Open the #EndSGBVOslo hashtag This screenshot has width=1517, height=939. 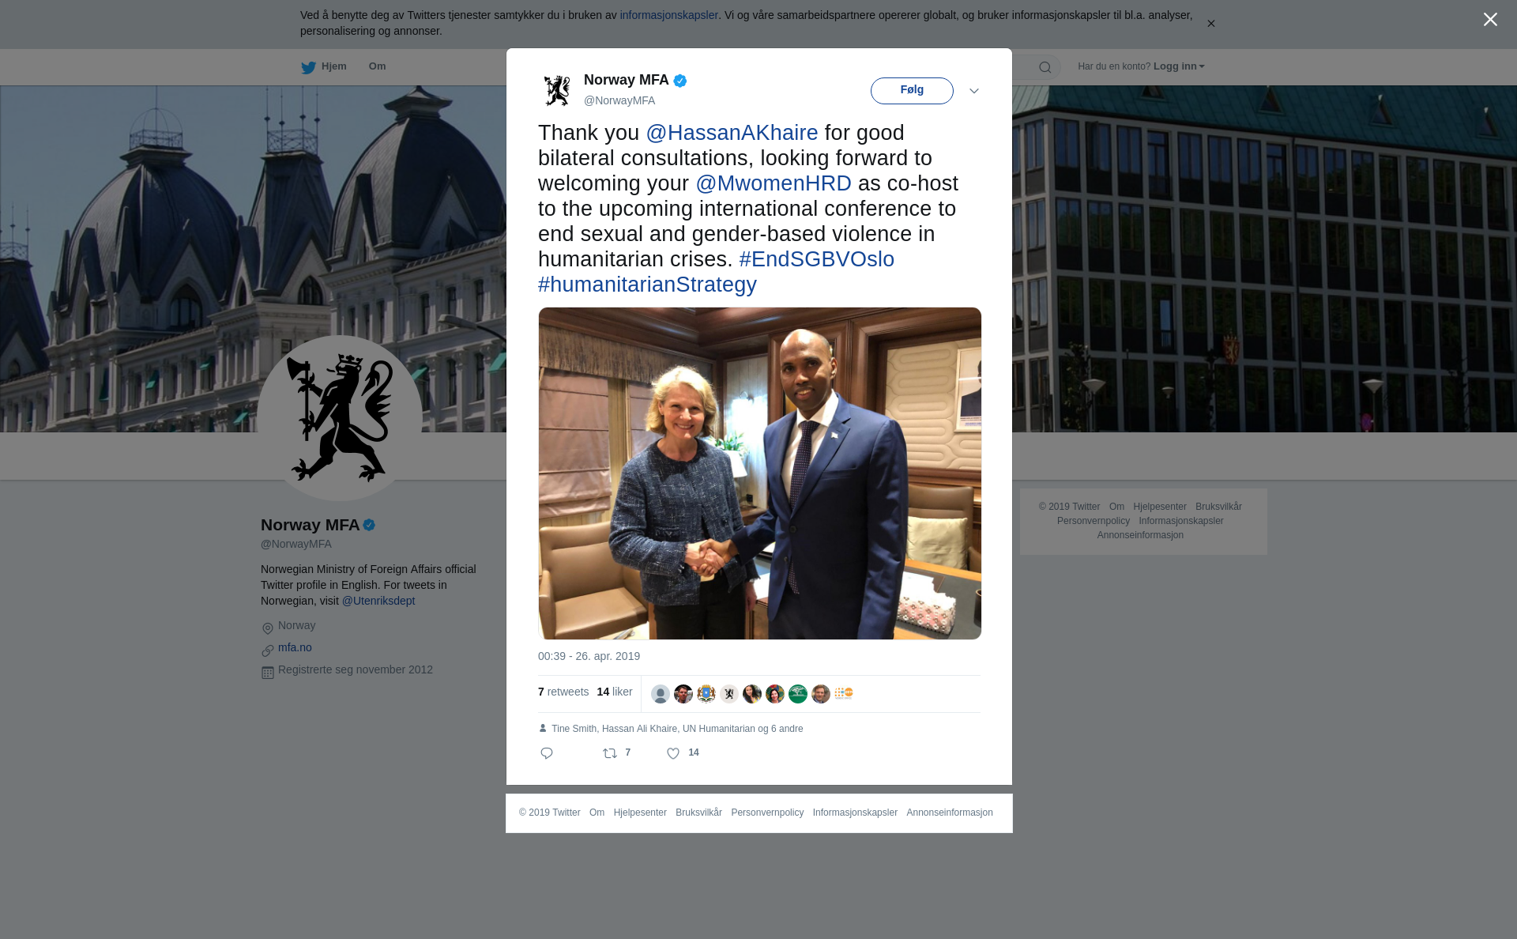pos(816,259)
